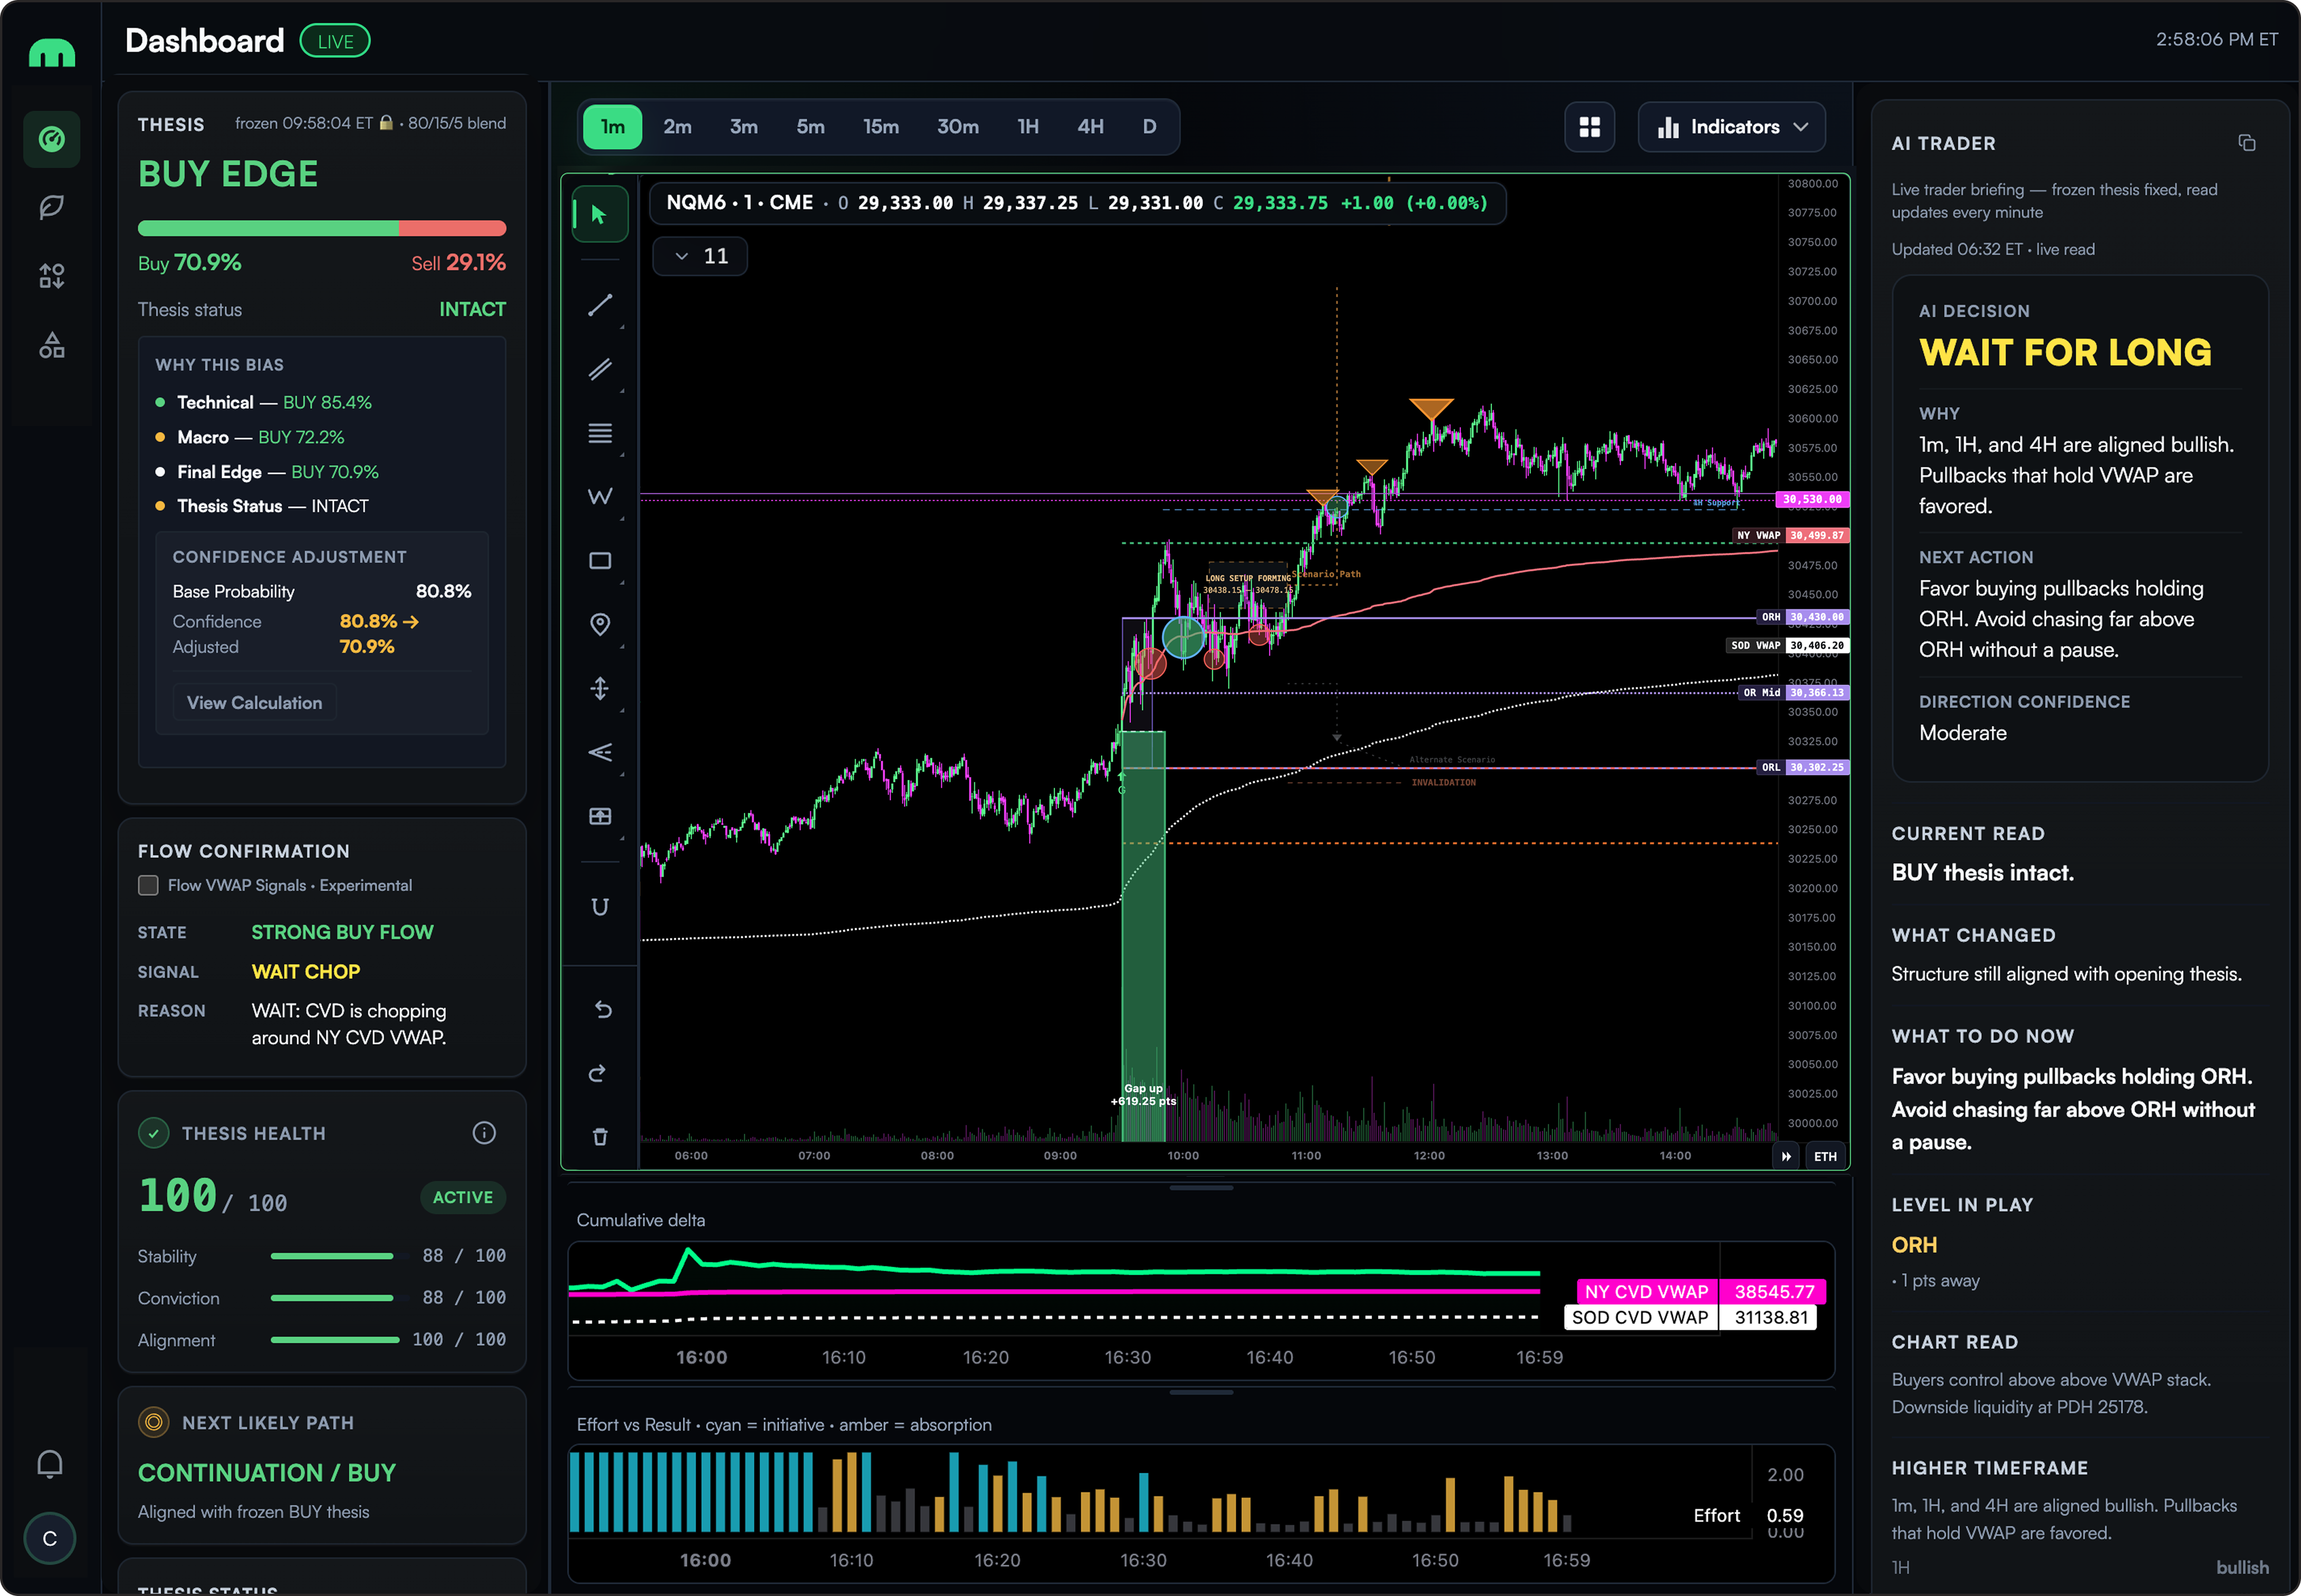Viewport: 2301px width, 1596px height.
Task: Click the SOD VWAP price label
Action: coord(1788,645)
